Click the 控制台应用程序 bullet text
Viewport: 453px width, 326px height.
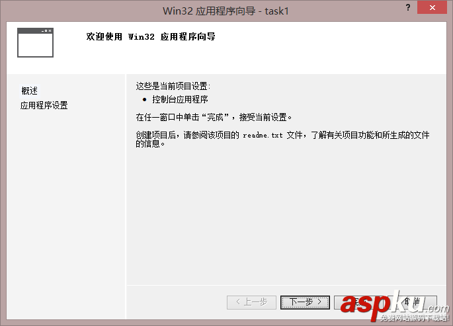(x=180, y=100)
